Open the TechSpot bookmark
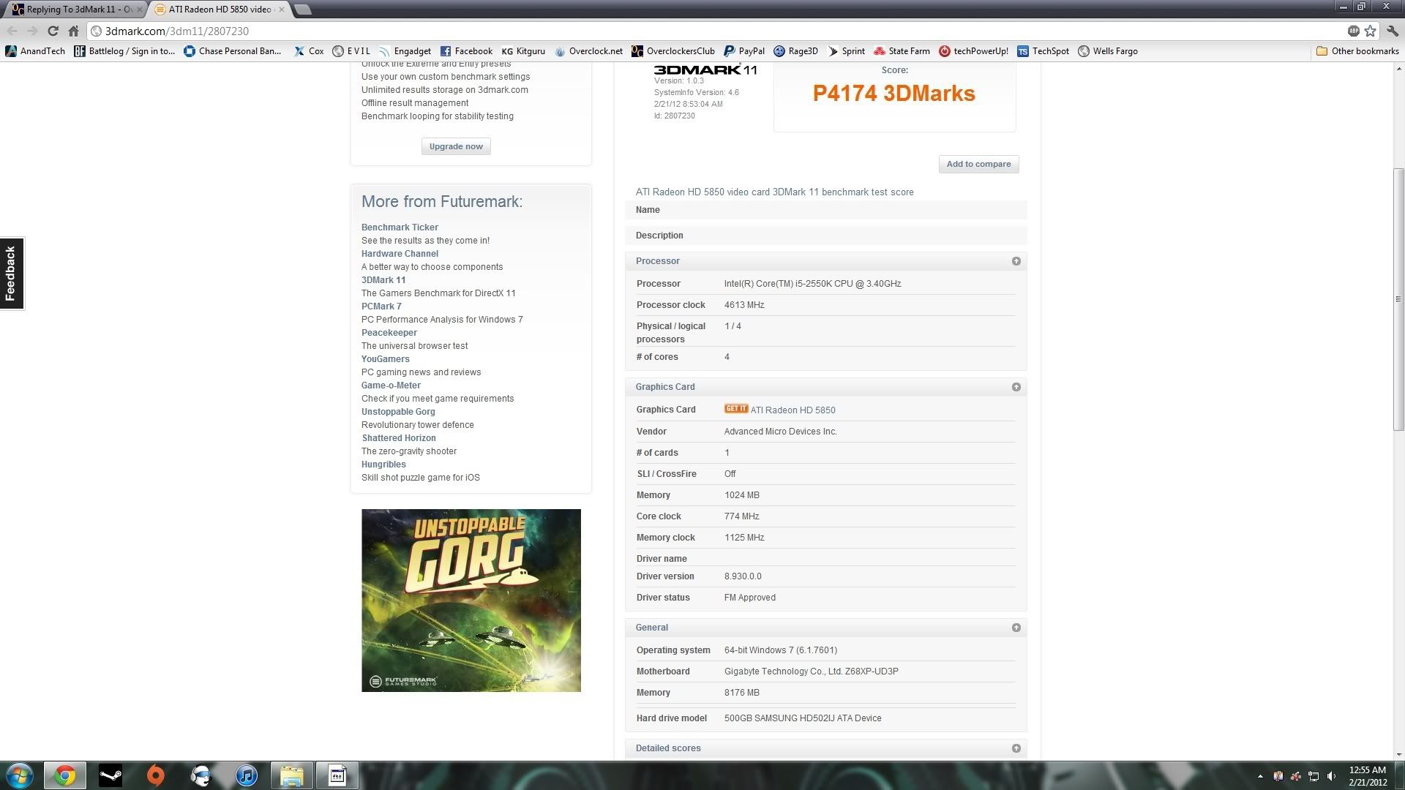The height and width of the screenshot is (790, 1405). [x=1043, y=51]
